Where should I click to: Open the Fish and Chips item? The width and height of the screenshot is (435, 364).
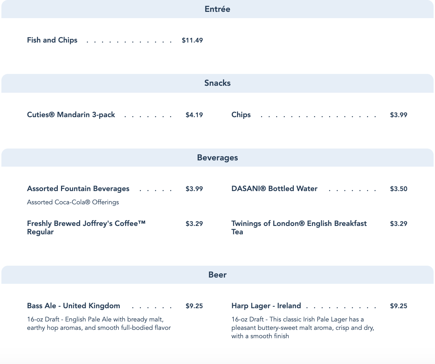(52, 40)
